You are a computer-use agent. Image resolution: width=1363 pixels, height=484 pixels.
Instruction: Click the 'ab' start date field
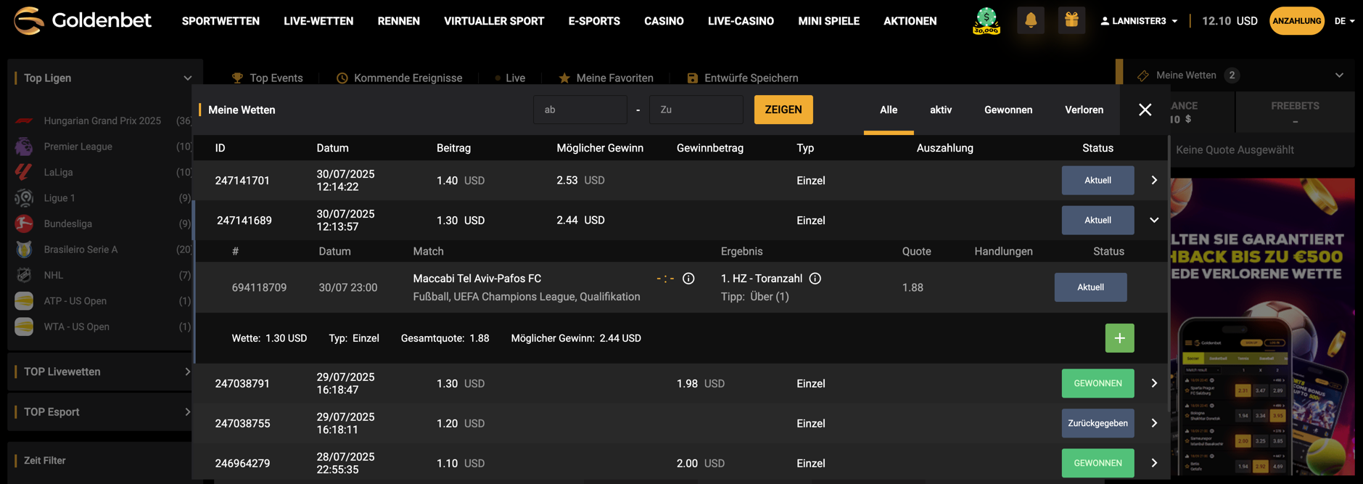580,110
